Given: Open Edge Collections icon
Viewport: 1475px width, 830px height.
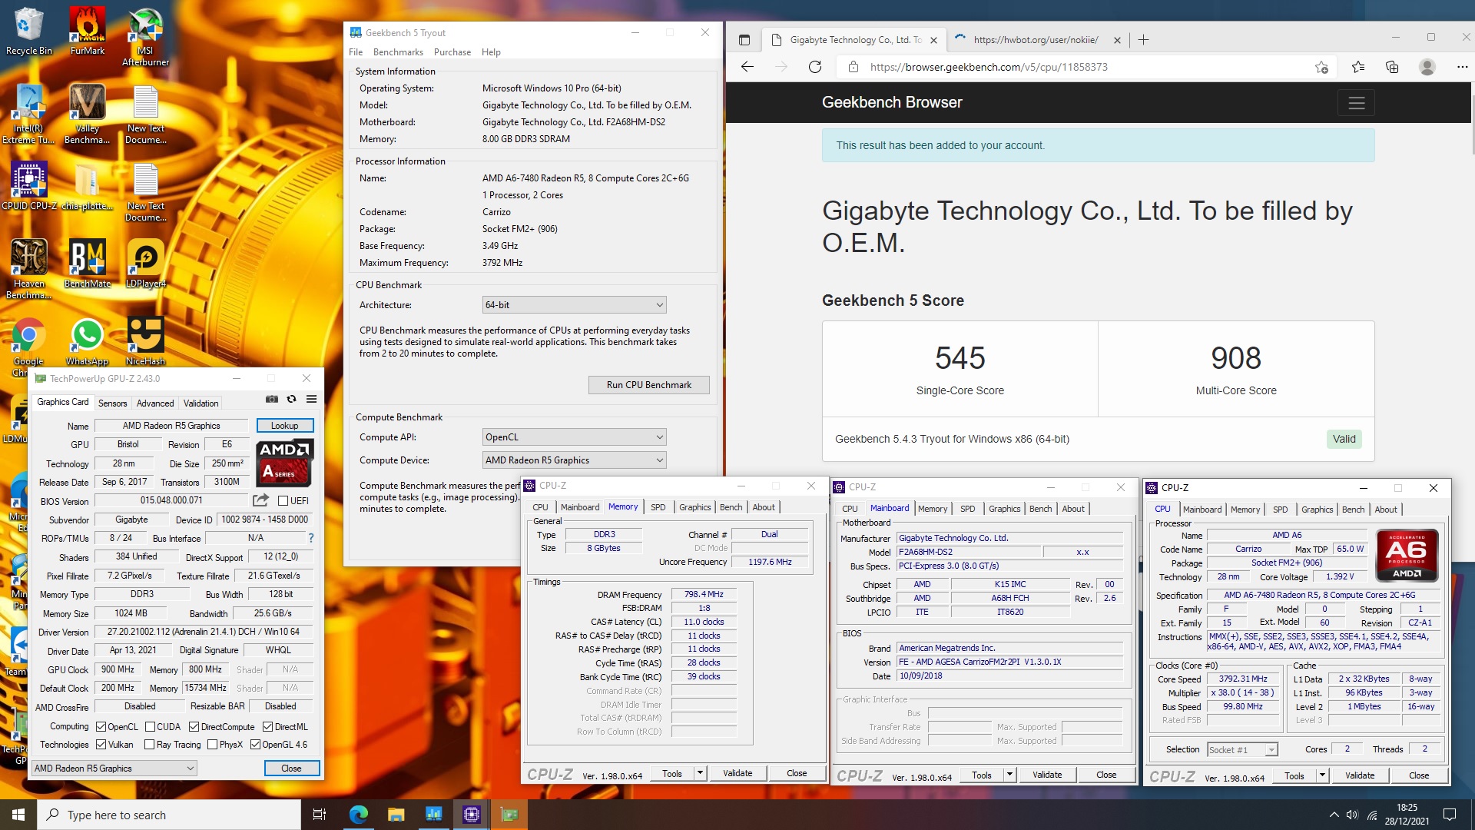Looking at the screenshot, I should [x=1392, y=67].
